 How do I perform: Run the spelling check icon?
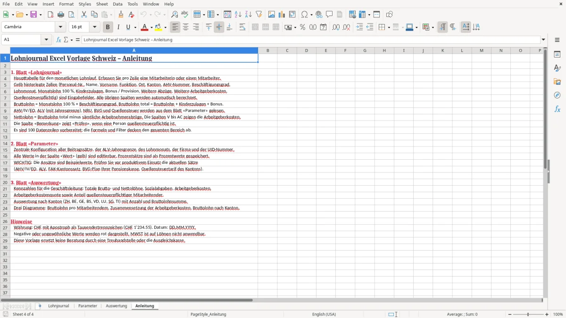(185, 15)
